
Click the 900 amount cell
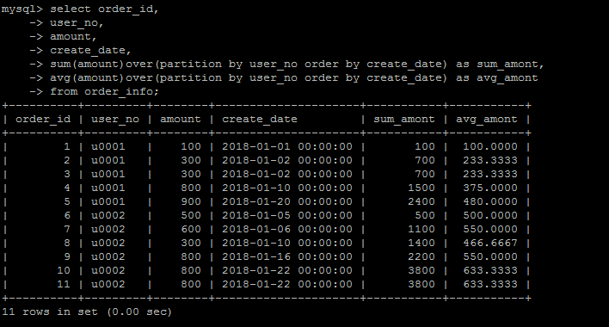191,201
